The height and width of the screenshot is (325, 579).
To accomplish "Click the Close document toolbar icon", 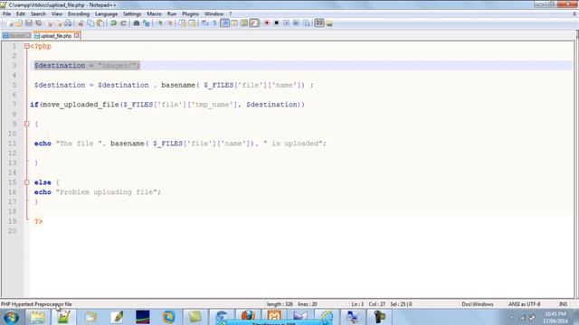I will 49,23.
